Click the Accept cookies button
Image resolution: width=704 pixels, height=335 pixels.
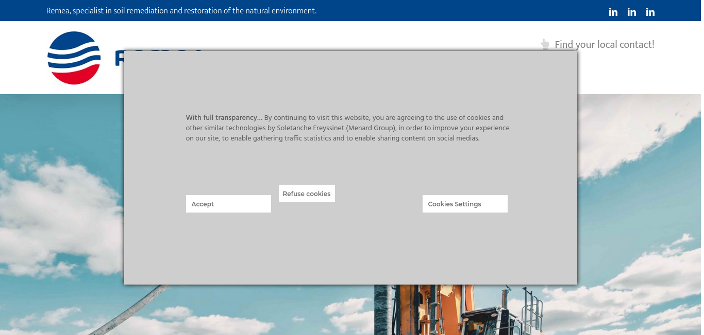pos(228,204)
